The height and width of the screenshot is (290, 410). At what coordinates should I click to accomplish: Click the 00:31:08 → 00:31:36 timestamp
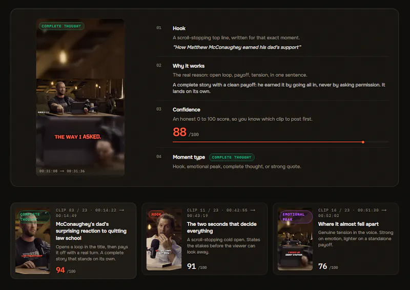point(62,171)
